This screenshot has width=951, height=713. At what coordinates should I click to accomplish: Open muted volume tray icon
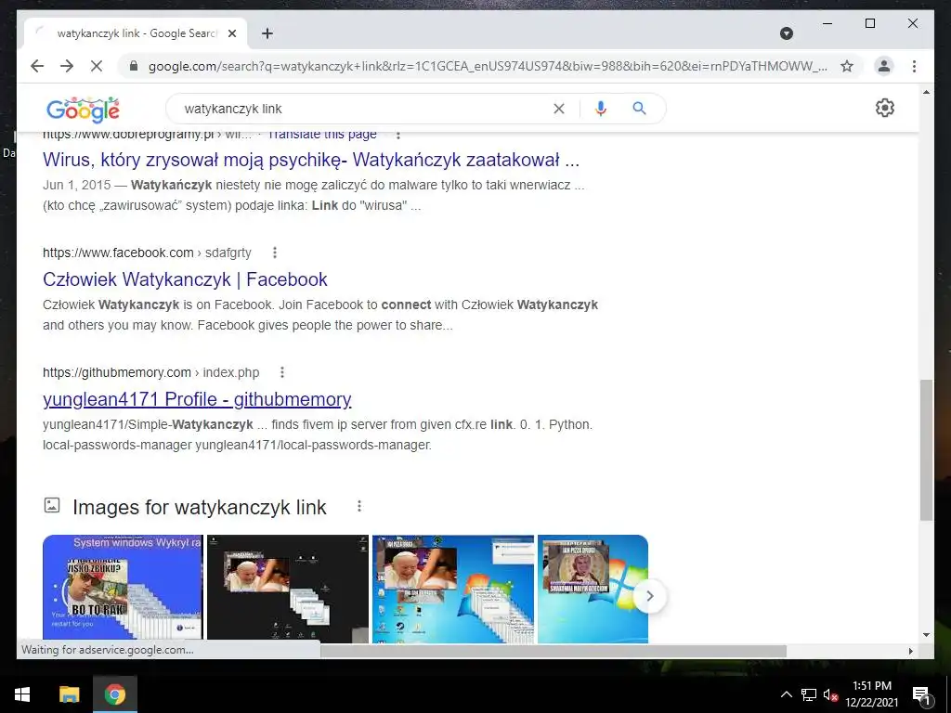830,694
